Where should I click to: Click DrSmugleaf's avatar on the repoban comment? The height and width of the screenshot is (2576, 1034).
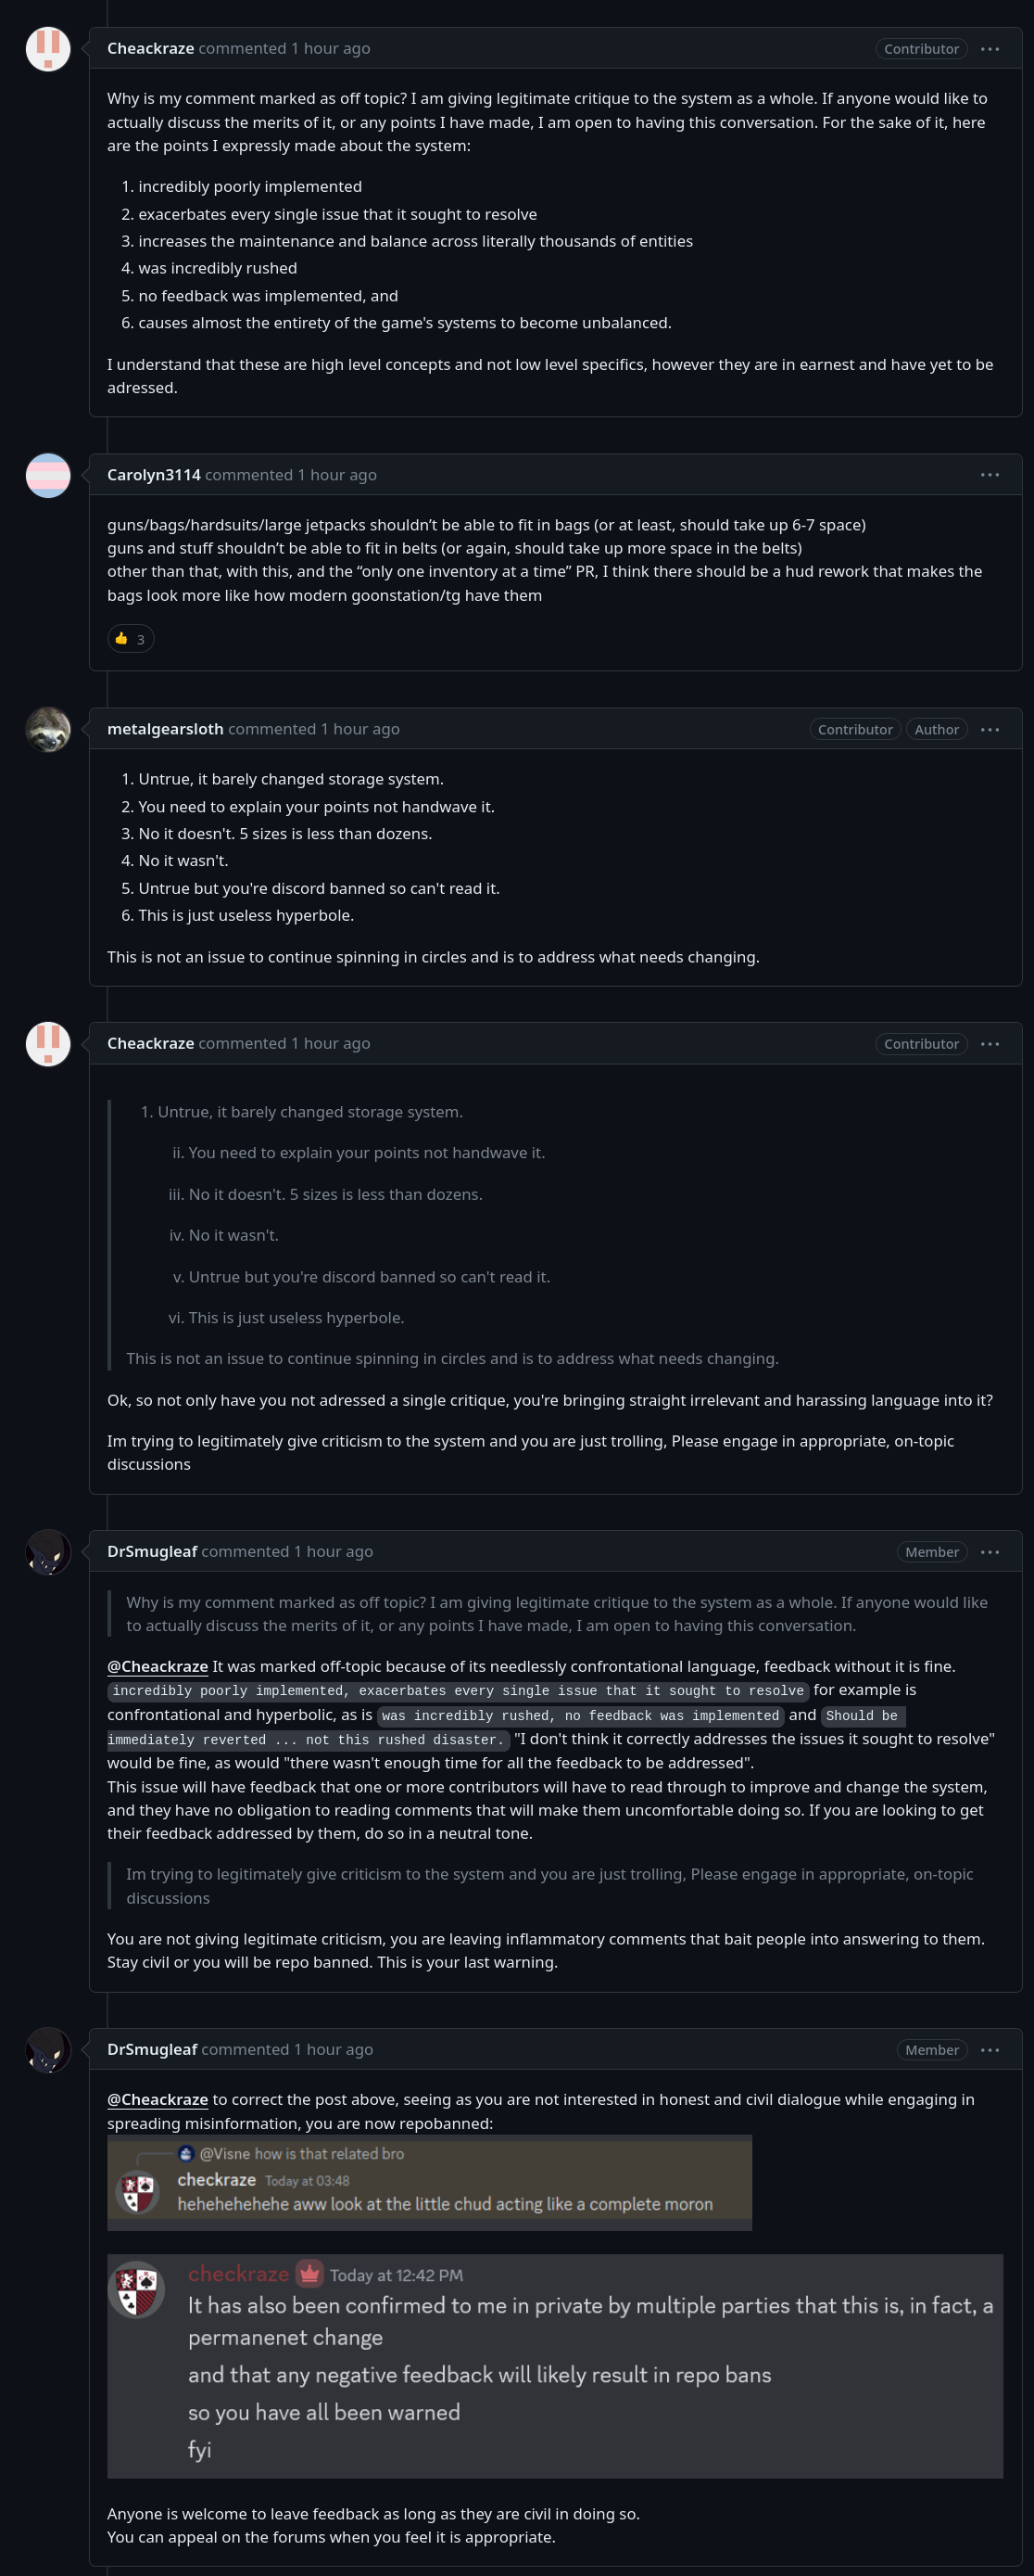tap(47, 2049)
